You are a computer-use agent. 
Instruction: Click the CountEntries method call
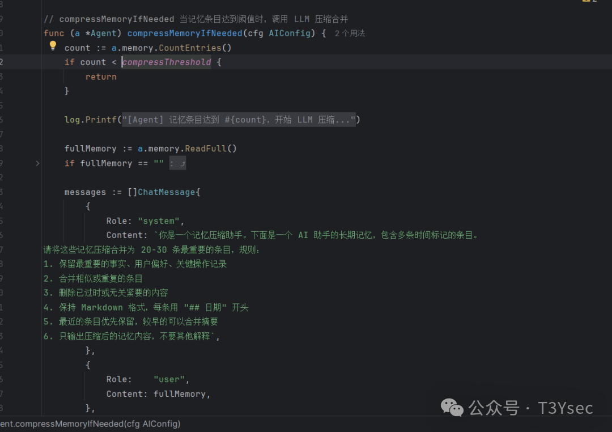point(190,48)
